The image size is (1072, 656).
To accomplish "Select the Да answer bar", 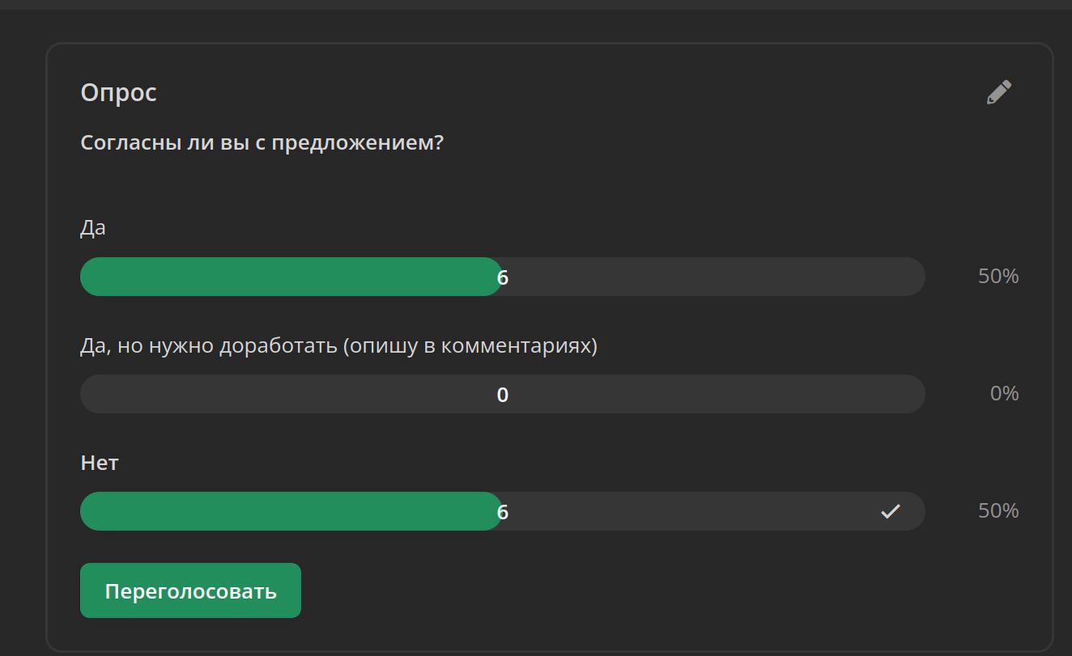I will [x=502, y=277].
